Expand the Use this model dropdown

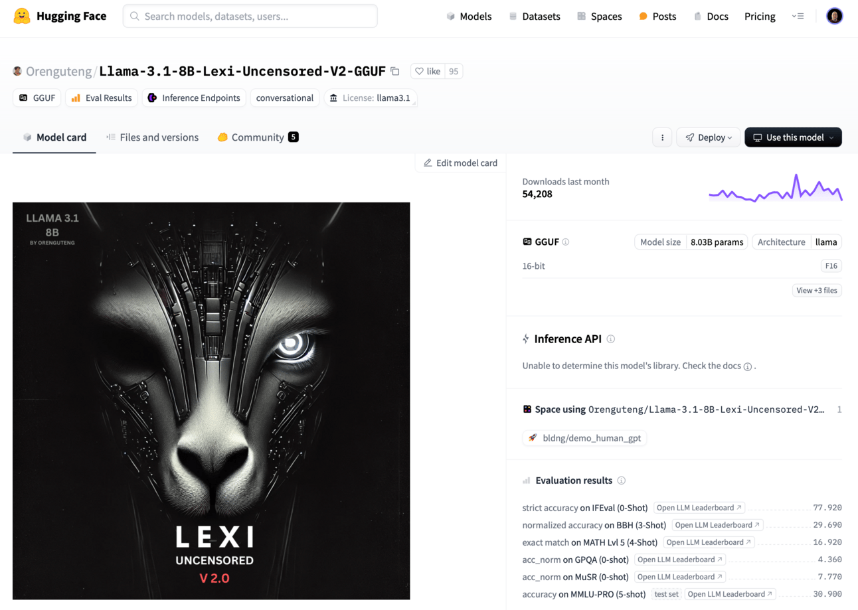coord(793,137)
